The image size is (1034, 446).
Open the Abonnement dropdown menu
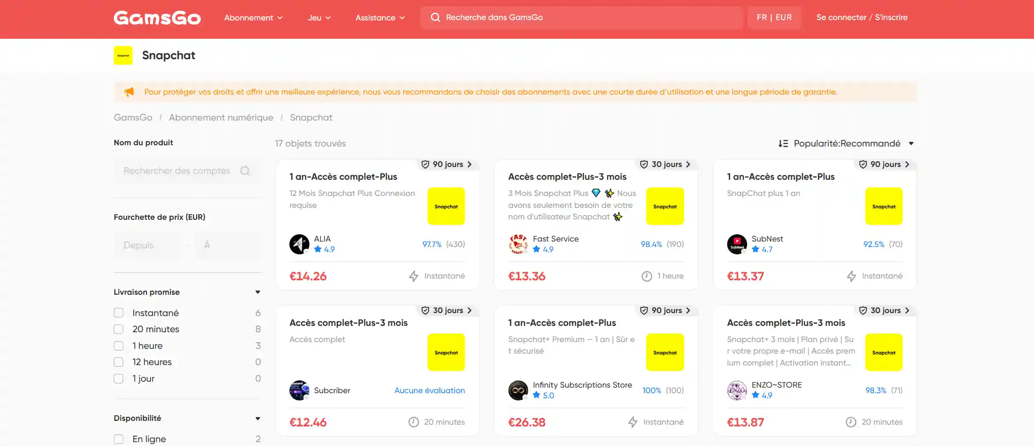tap(254, 18)
